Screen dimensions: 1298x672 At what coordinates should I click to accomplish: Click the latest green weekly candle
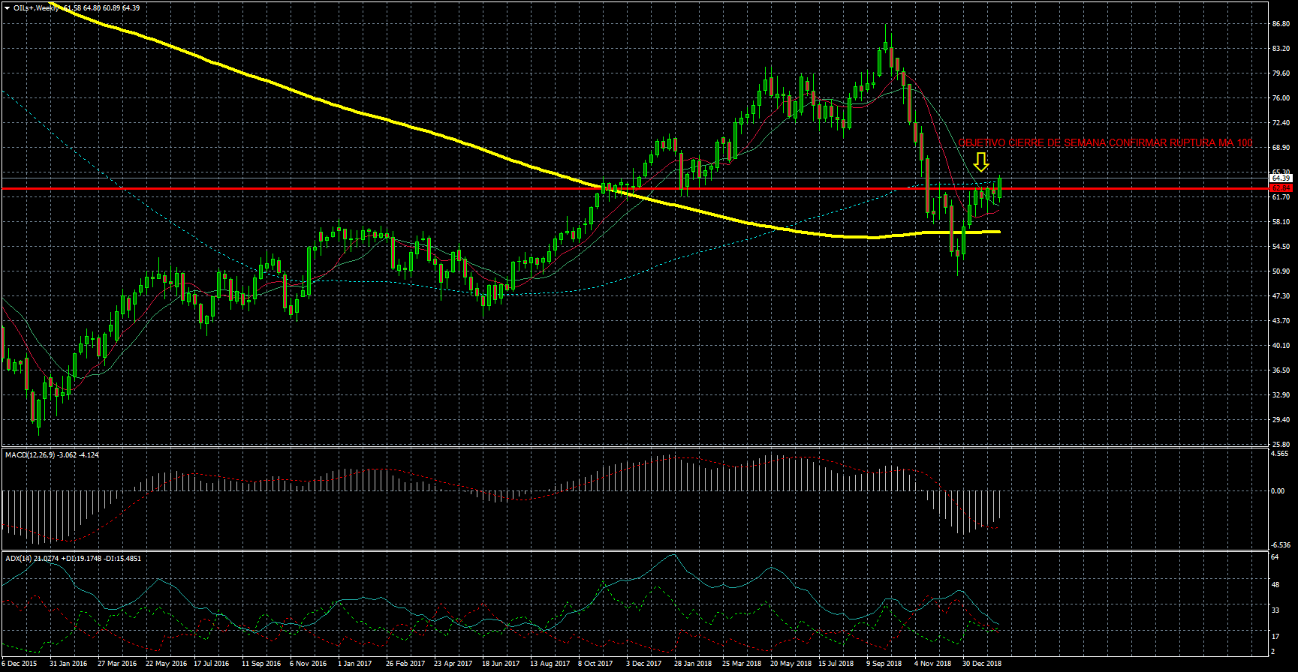click(999, 187)
